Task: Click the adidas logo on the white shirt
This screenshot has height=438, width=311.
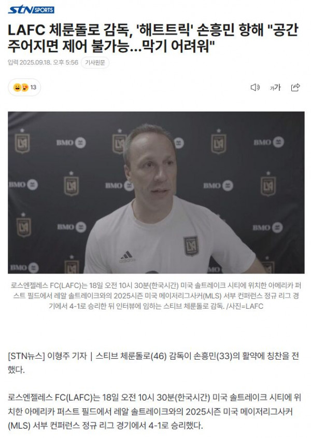Action: (127, 256)
